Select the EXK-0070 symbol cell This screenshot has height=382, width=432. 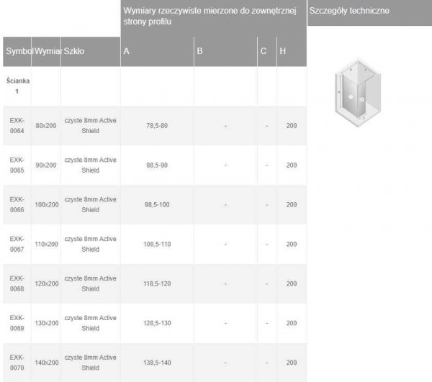click(x=17, y=363)
